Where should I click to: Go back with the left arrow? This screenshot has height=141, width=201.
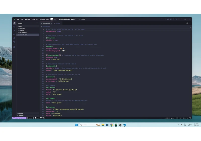(162, 19)
